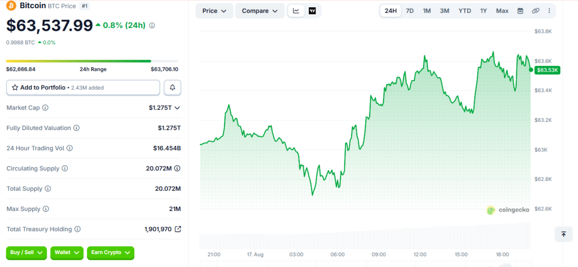Select the 3M time range tab
This screenshot has height=267, width=578.
tap(445, 11)
